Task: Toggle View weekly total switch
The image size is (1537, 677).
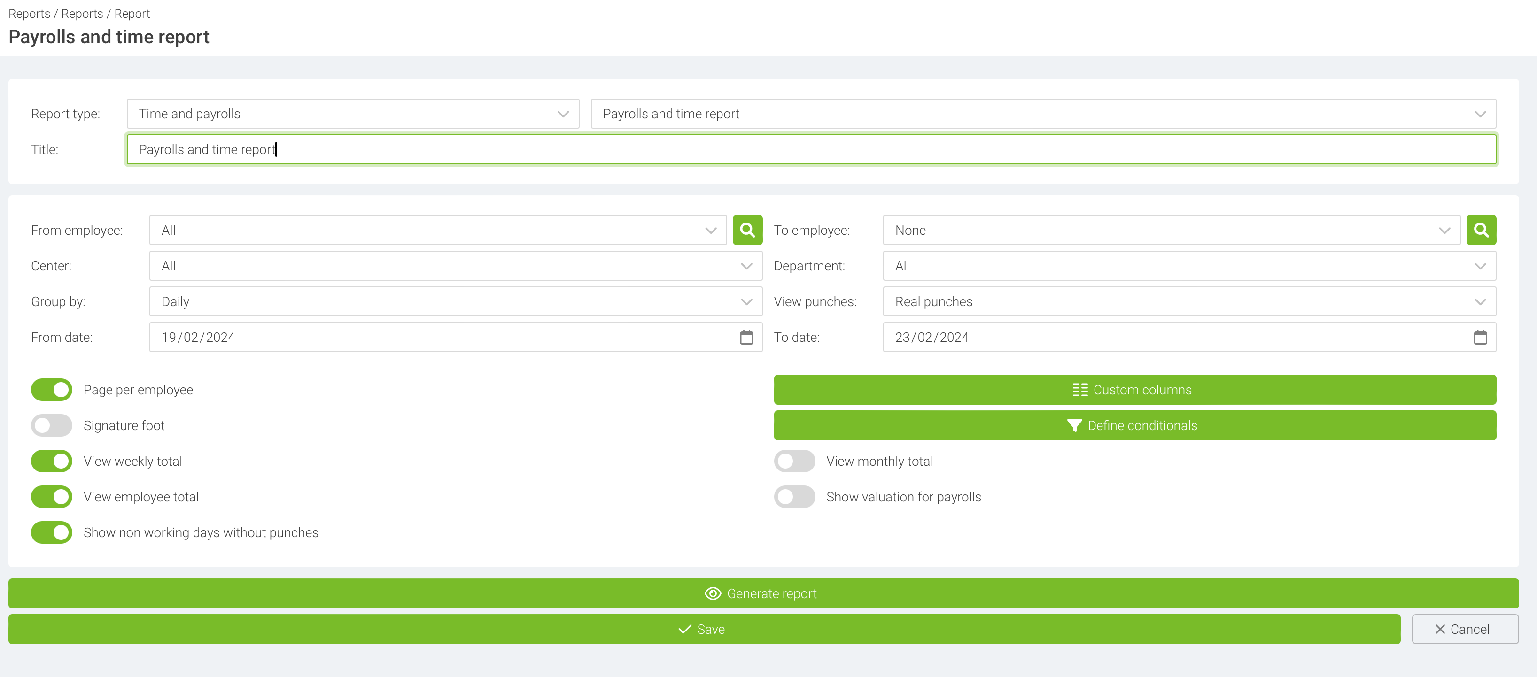Action: click(x=51, y=462)
